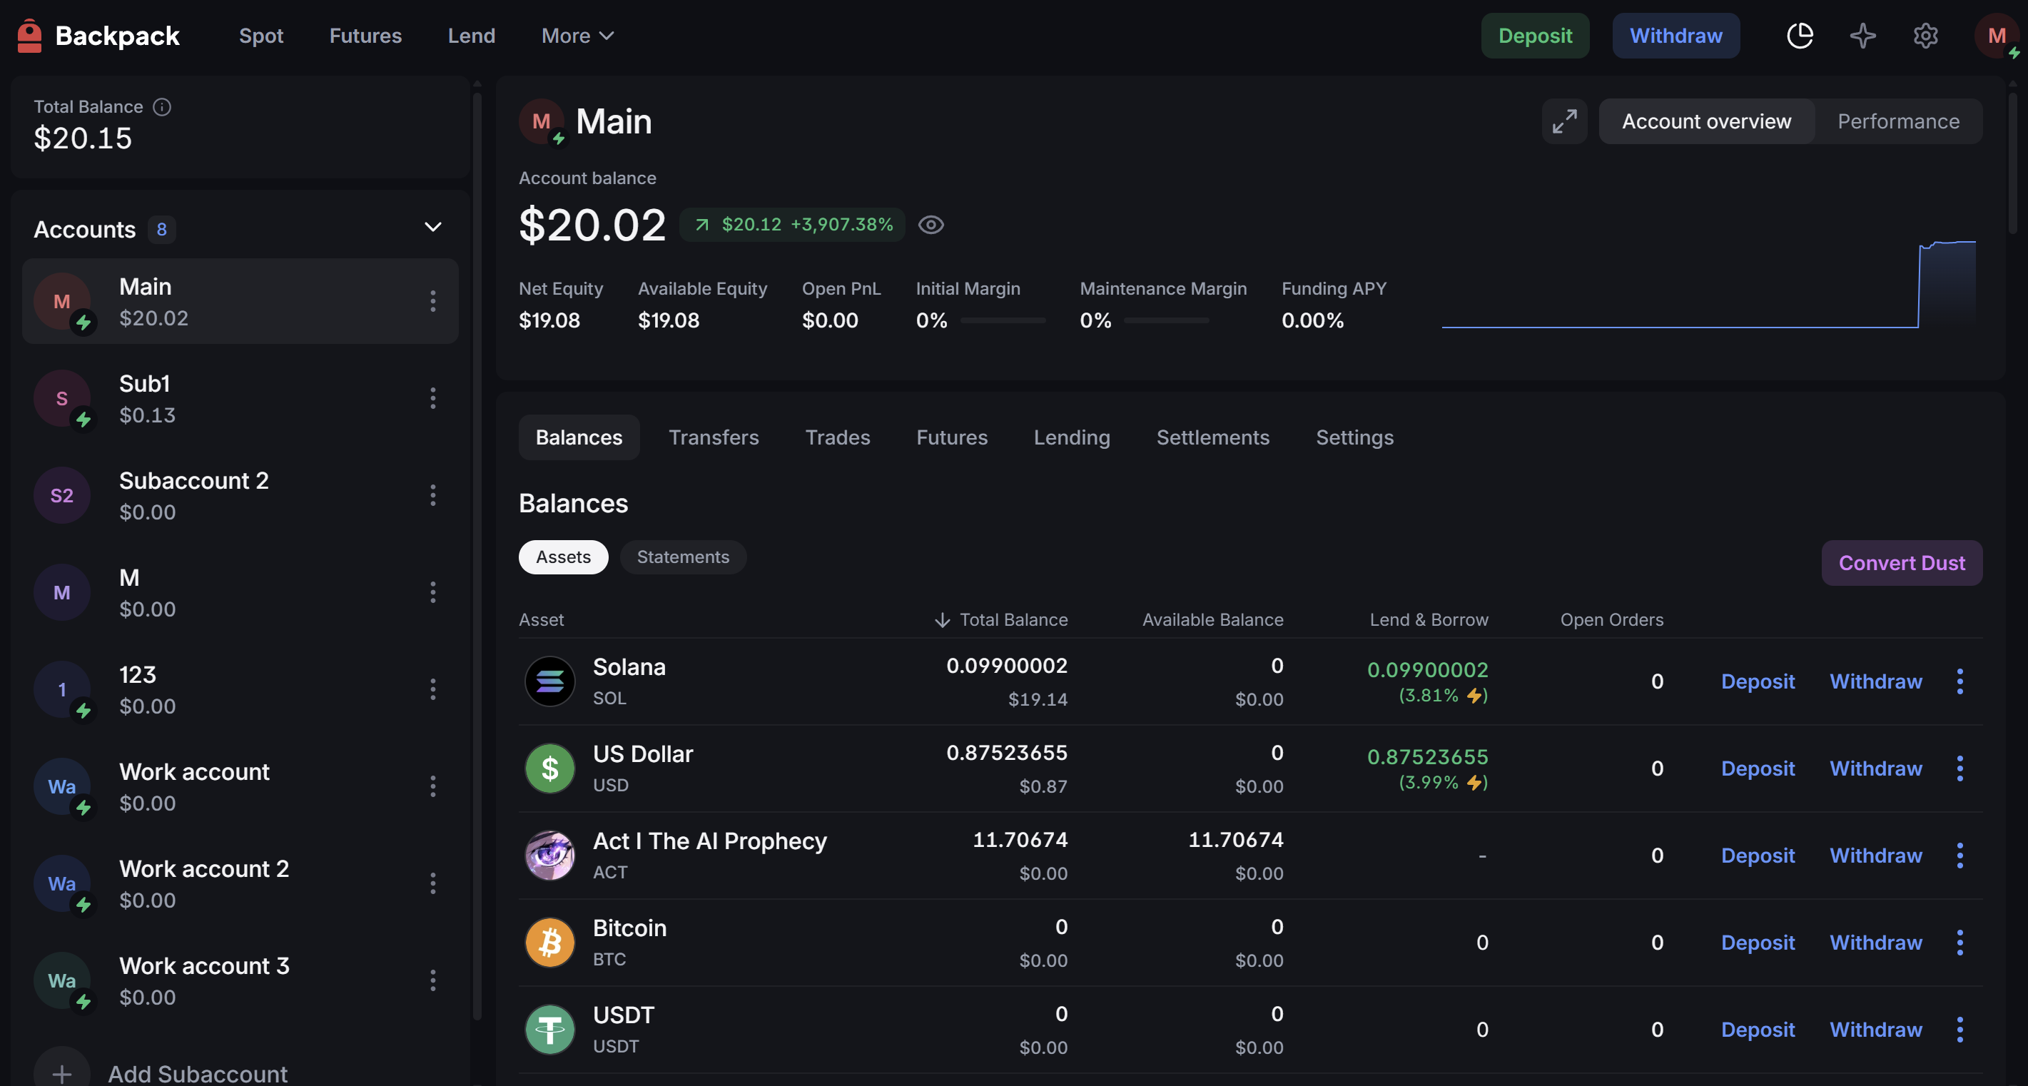Sort by Total Balance column arrow

(x=943, y=620)
